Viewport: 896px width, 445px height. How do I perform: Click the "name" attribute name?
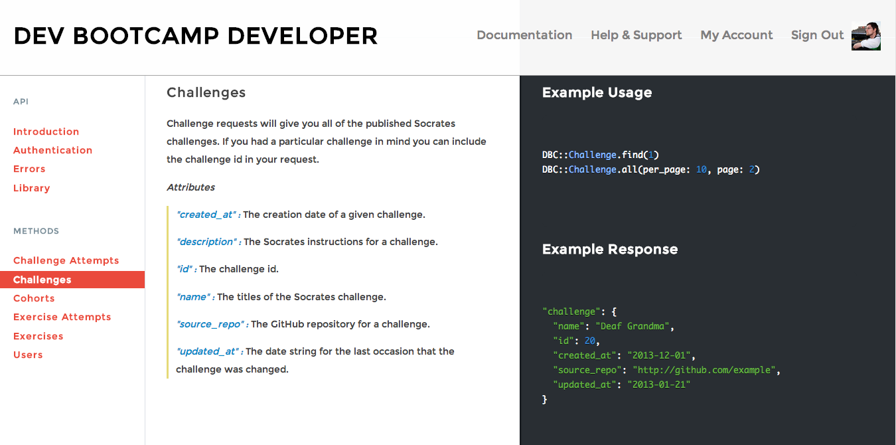tap(193, 297)
